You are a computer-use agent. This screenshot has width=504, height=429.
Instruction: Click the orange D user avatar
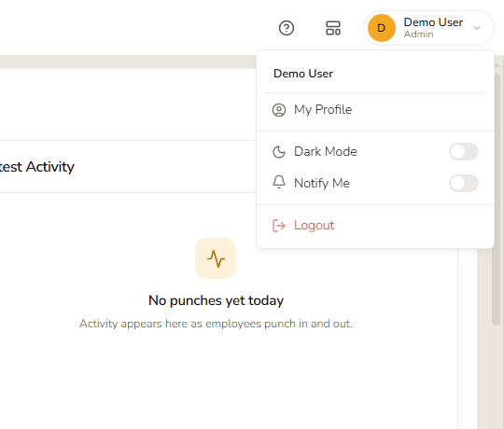pos(381,28)
